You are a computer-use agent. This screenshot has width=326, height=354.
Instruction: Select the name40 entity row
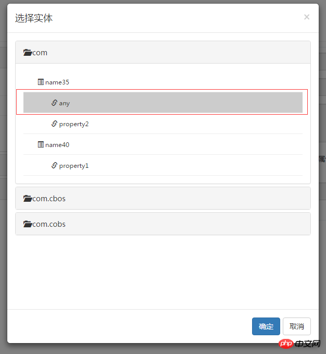(57, 145)
